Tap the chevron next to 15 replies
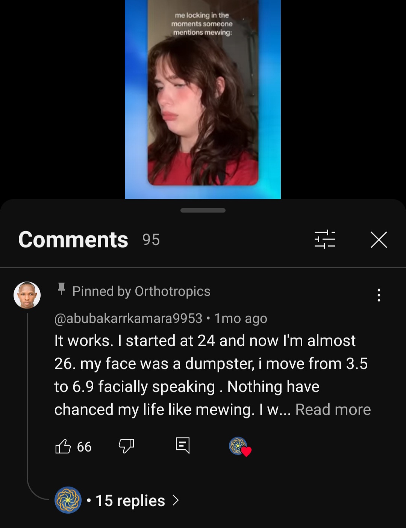Screen dimensions: 406x528 tap(175, 500)
